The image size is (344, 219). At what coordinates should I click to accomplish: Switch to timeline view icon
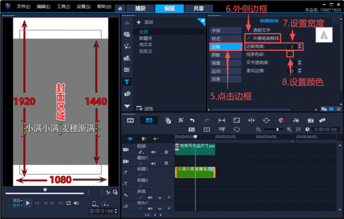[149, 120]
